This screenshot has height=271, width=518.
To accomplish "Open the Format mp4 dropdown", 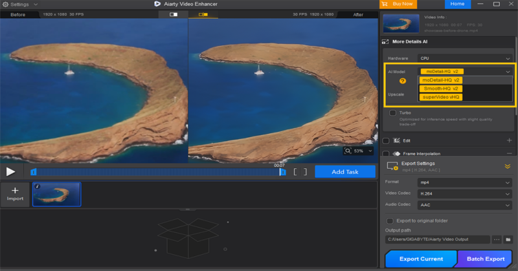I will click(x=465, y=182).
